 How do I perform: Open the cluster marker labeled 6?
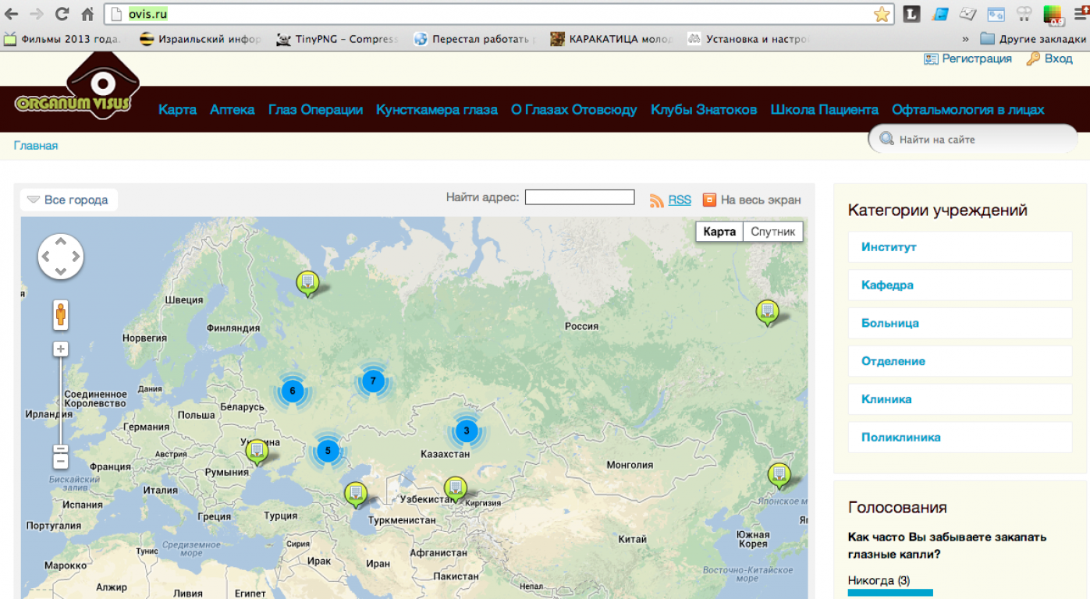tap(293, 391)
